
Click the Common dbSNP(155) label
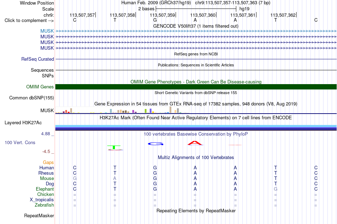[31, 98]
